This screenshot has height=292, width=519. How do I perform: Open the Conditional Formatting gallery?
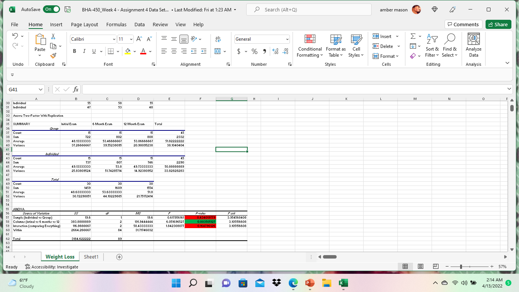point(309,46)
